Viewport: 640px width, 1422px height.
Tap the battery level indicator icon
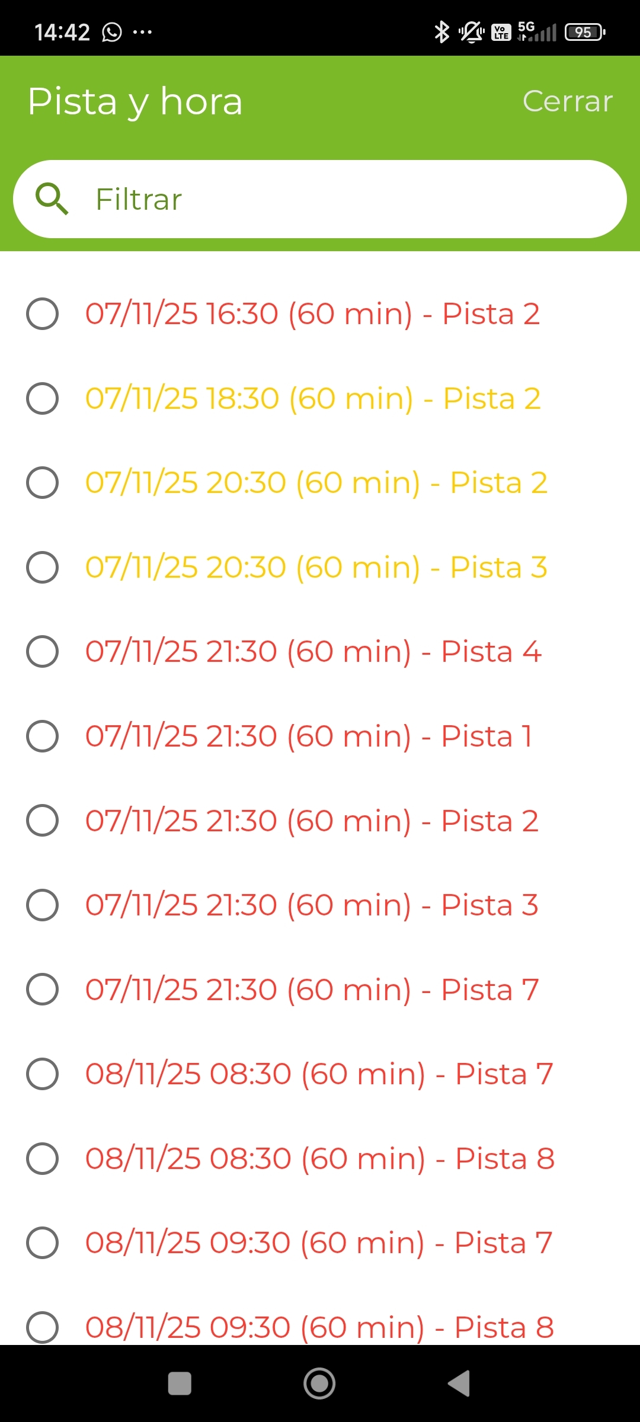click(584, 32)
